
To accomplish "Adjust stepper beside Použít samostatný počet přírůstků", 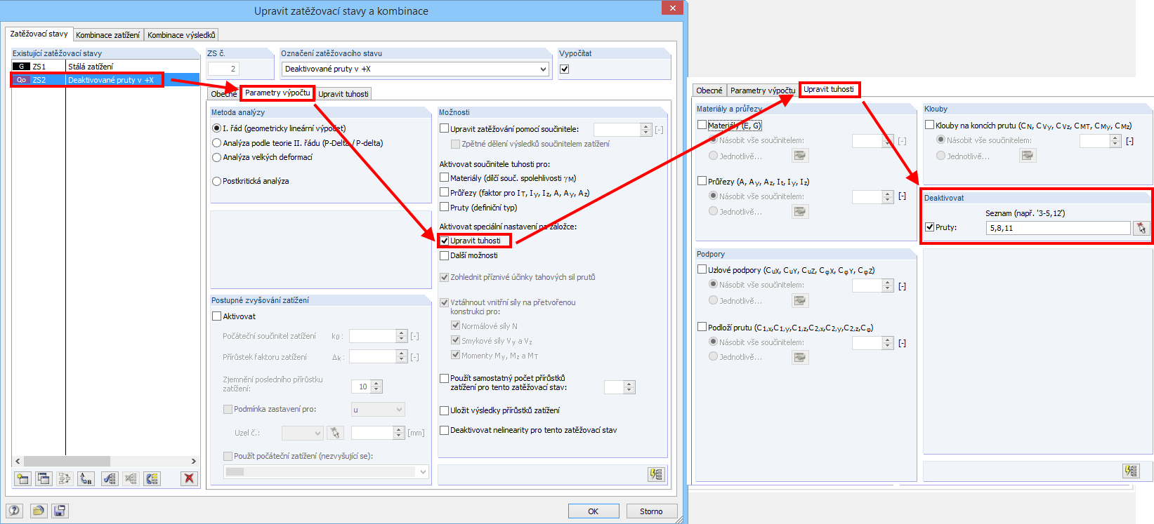I will coord(629,387).
